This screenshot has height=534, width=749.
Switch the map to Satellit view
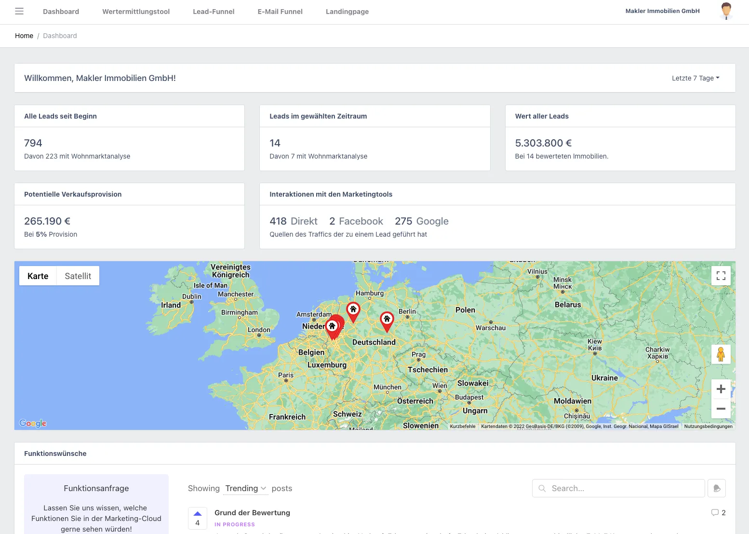78,276
